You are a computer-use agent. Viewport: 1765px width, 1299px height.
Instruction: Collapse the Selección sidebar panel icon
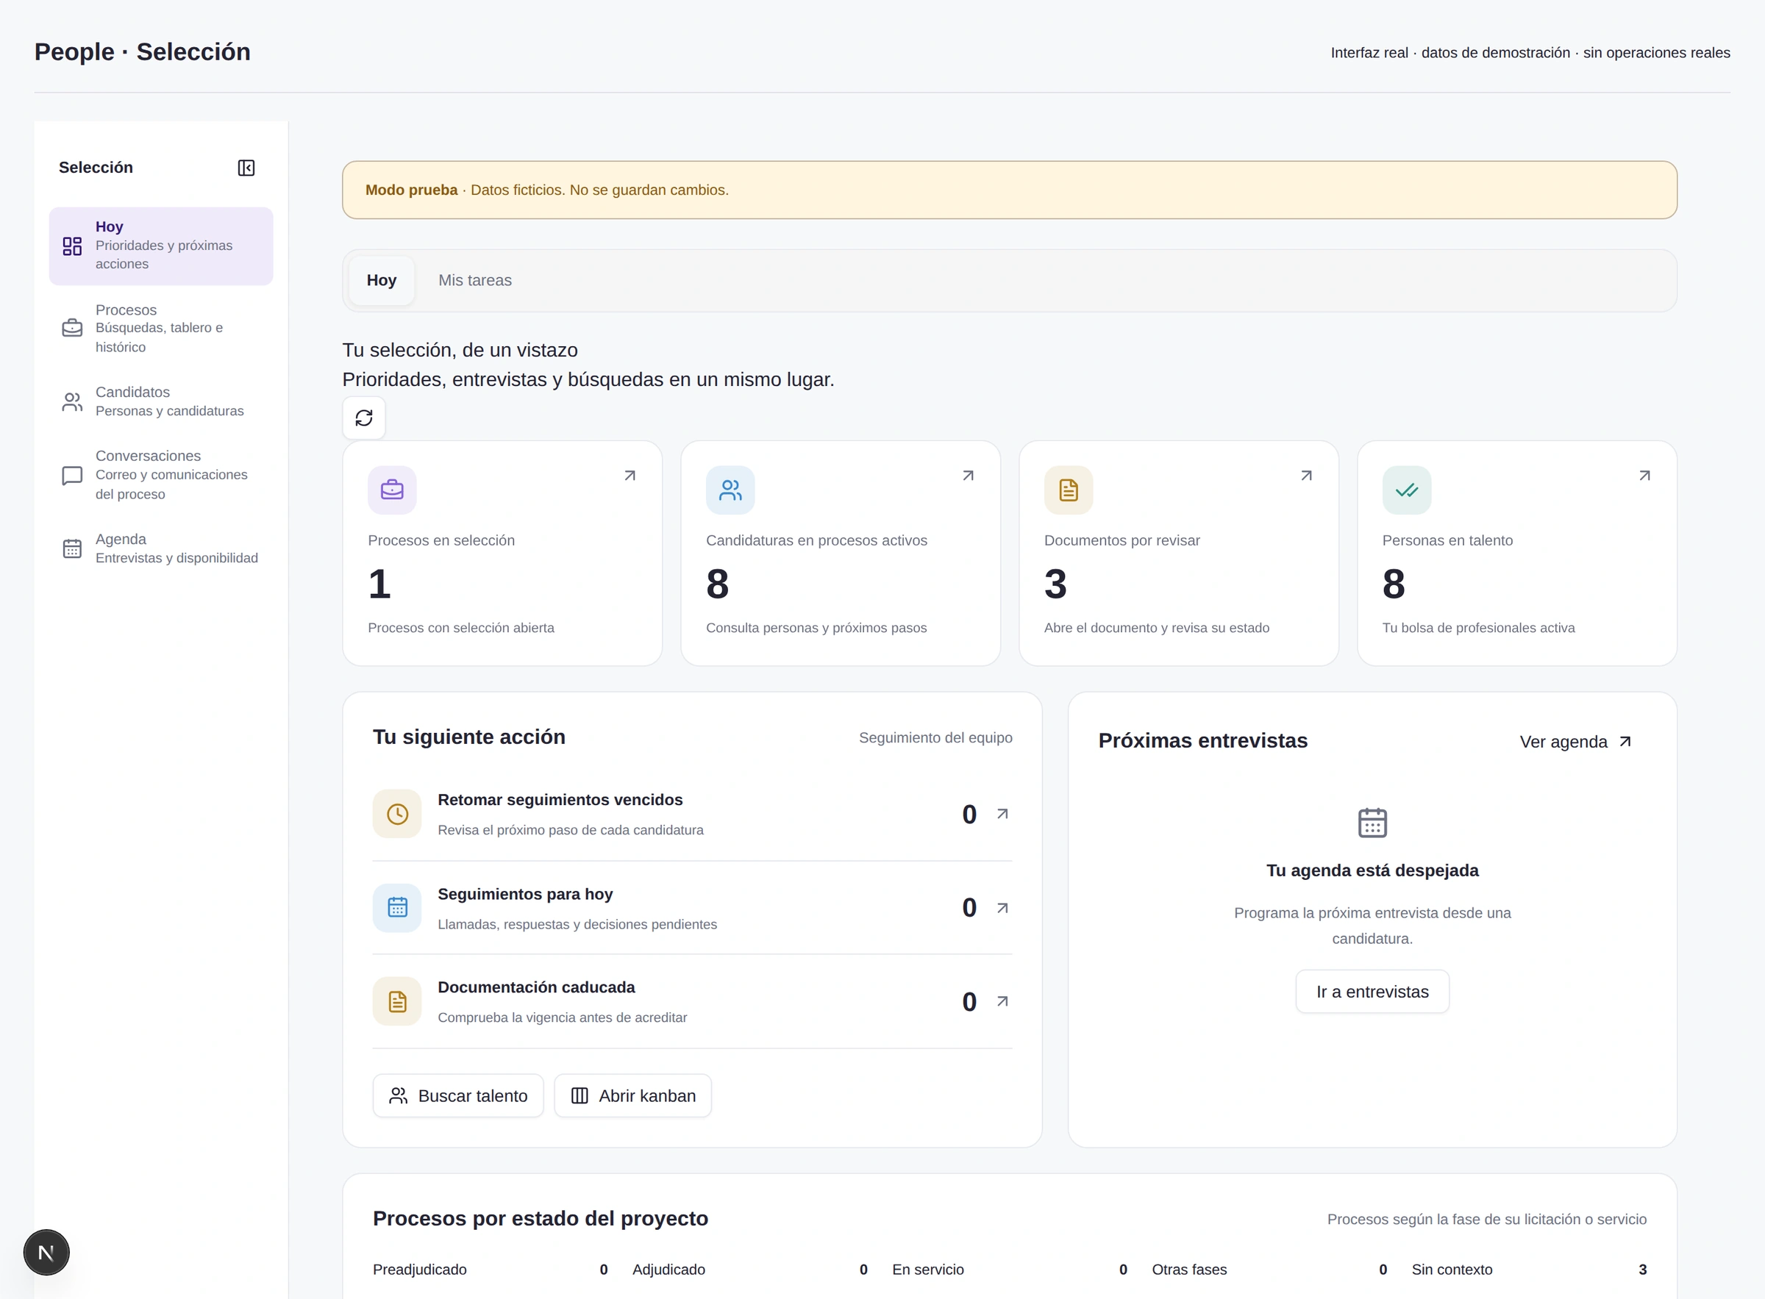pos(246,168)
